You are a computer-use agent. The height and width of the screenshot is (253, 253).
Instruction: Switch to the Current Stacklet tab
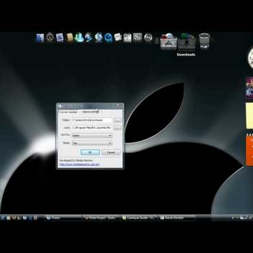coord(68,112)
